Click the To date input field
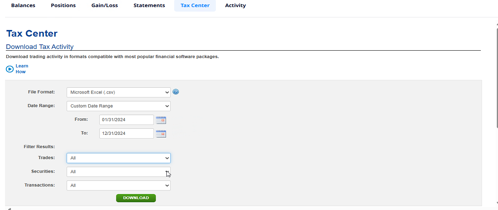The image size is (498, 210). [x=126, y=134]
